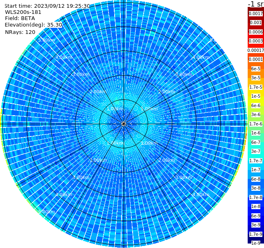264x248 pixels.
Task: Click the 2.00km label in lower-left quadrant
Action: tap(98, 160)
